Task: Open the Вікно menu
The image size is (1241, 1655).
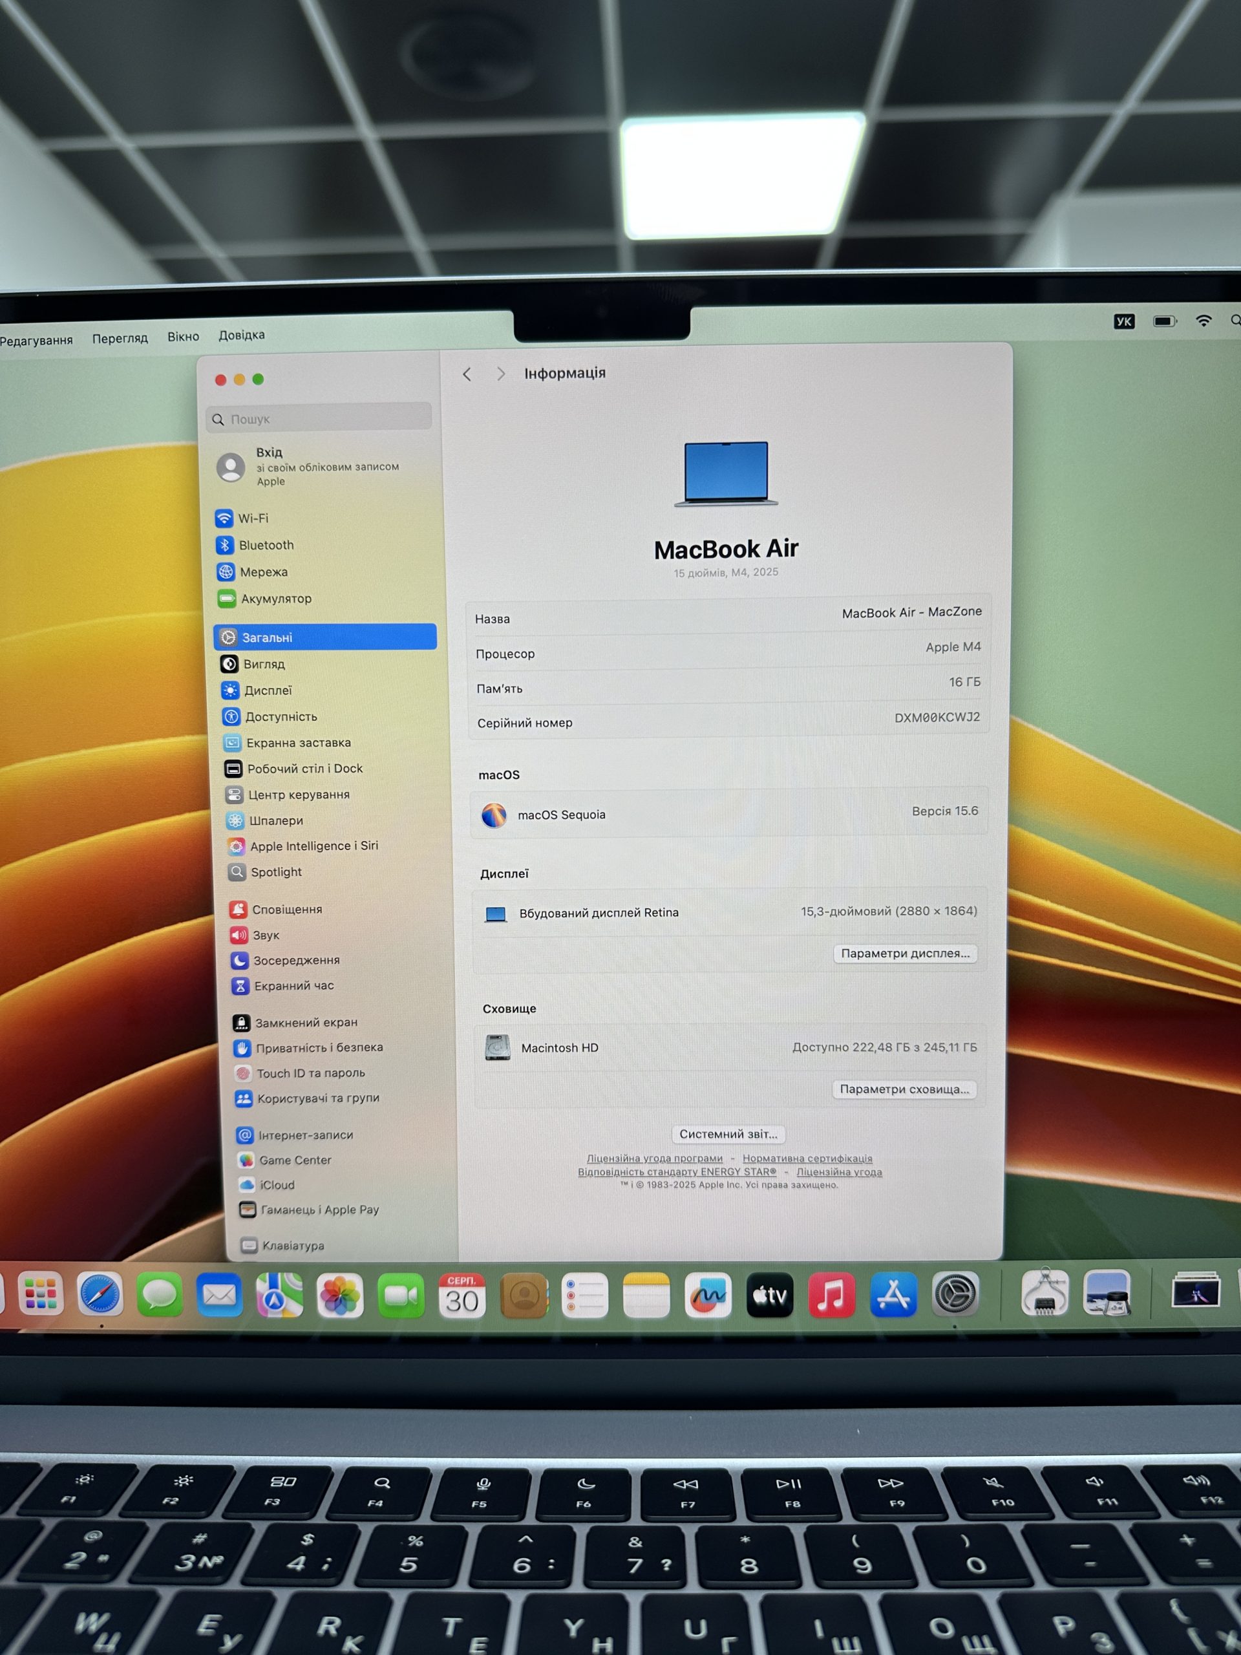Action: coord(184,337)
